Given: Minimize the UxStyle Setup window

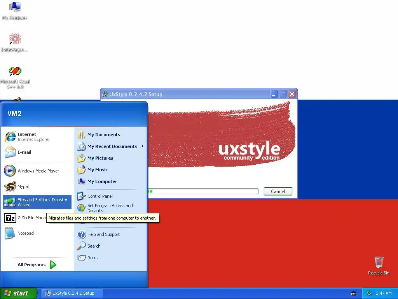Looking at the screenshot, I should pyautogui.click(x=274, y=94).
